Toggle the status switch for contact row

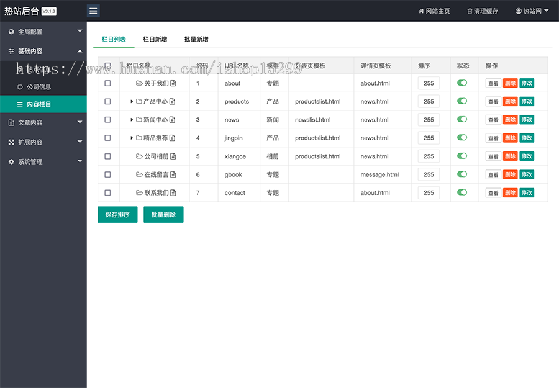[462, 192]
